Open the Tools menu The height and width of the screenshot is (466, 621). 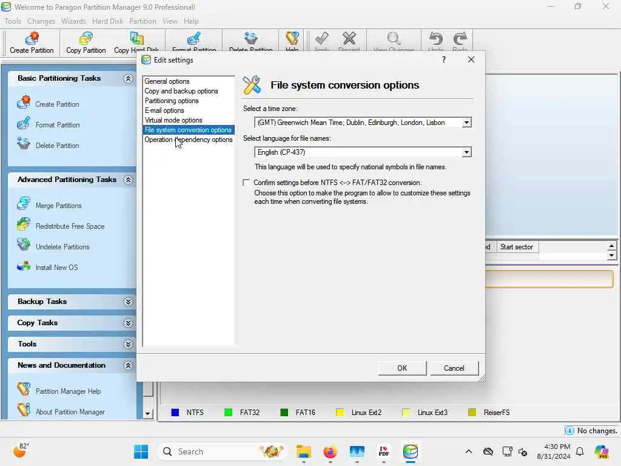pyautogui.click(x=13, y=21)
